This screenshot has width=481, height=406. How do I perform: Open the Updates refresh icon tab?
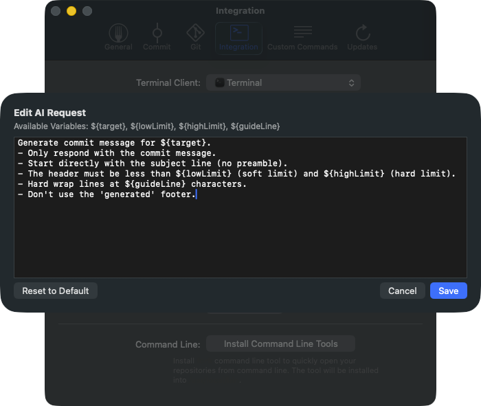[x=362, y=32]
